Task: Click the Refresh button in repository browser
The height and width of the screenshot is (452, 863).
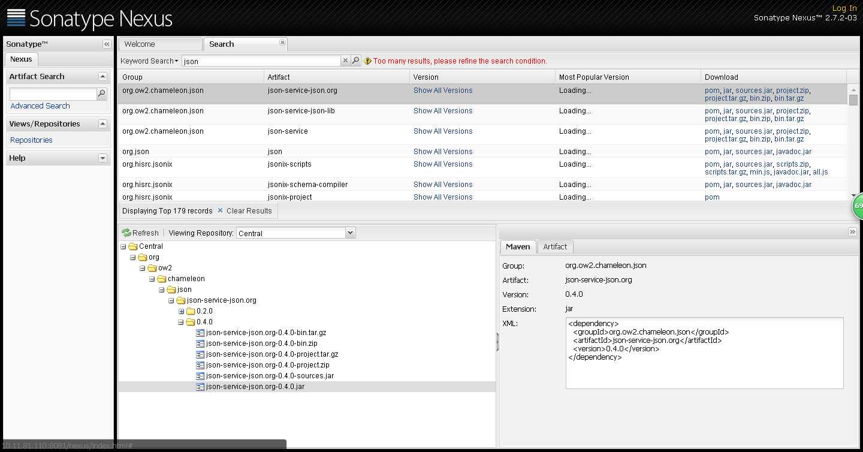Action: coord(140,233)
